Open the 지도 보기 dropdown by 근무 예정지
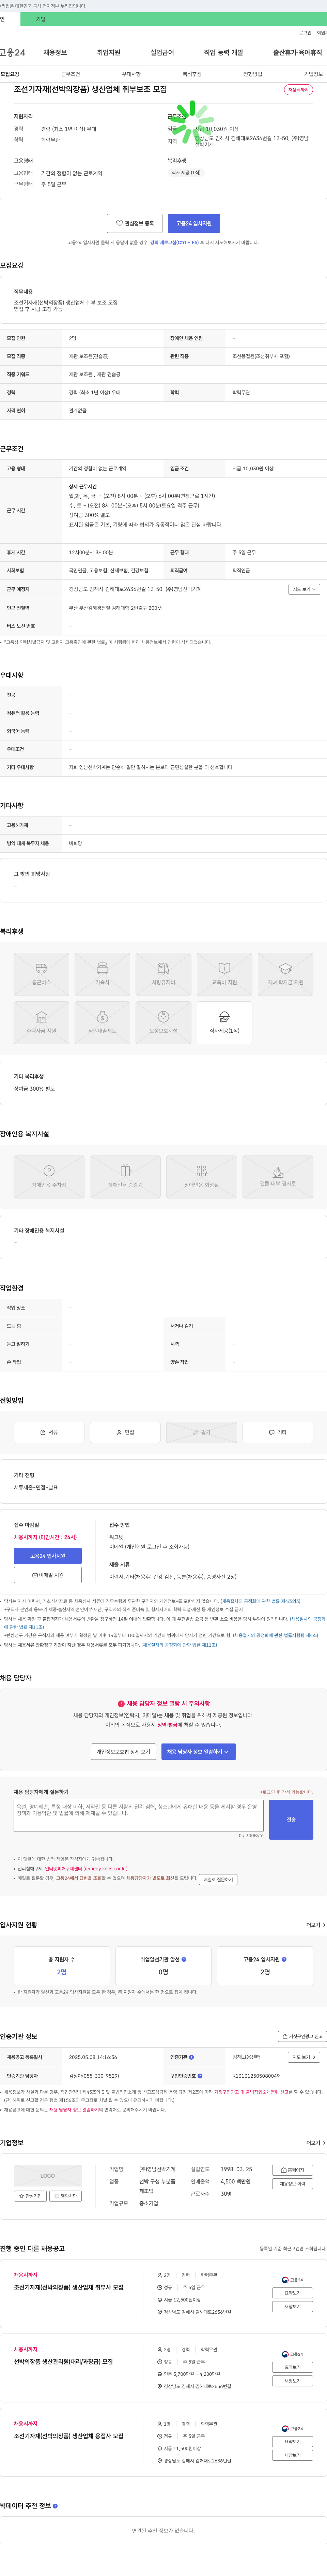The width and height of the screenshot is (327, 2576). click(x=304, y=589)
